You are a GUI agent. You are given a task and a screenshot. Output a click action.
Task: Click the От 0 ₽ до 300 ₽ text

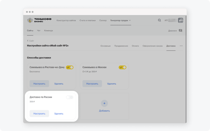pyautogui.click(x=90, y=72)
